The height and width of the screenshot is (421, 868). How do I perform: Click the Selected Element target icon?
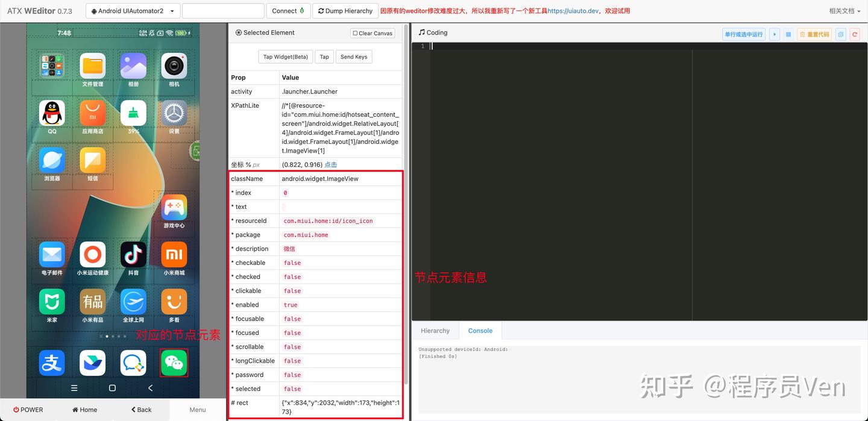[238, 33]
